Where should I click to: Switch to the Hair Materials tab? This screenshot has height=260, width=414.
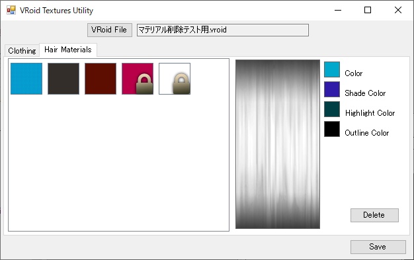point(68,50)
